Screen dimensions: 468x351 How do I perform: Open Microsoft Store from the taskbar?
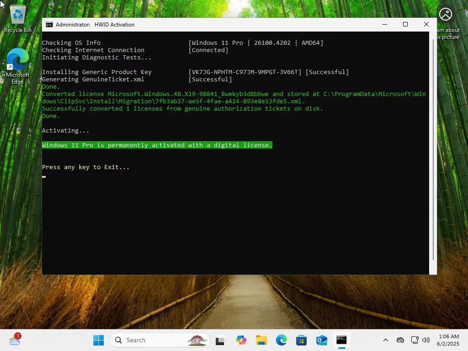pos(302,340)
